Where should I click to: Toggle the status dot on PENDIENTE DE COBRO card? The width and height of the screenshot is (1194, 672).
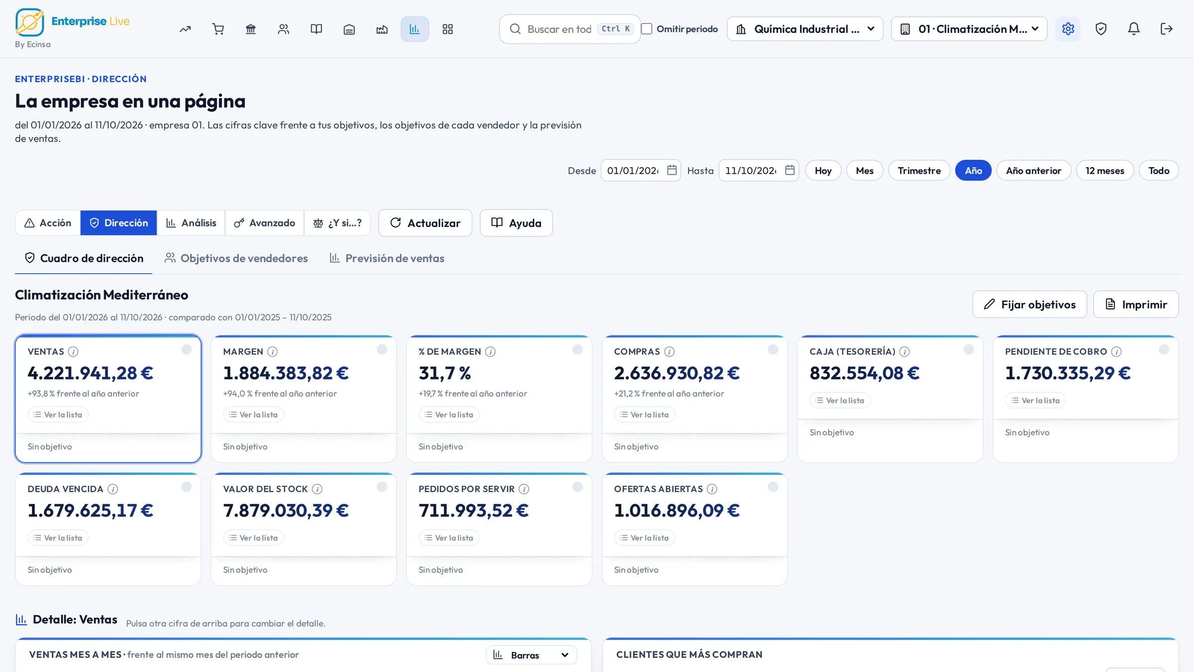coord(1164,349)
